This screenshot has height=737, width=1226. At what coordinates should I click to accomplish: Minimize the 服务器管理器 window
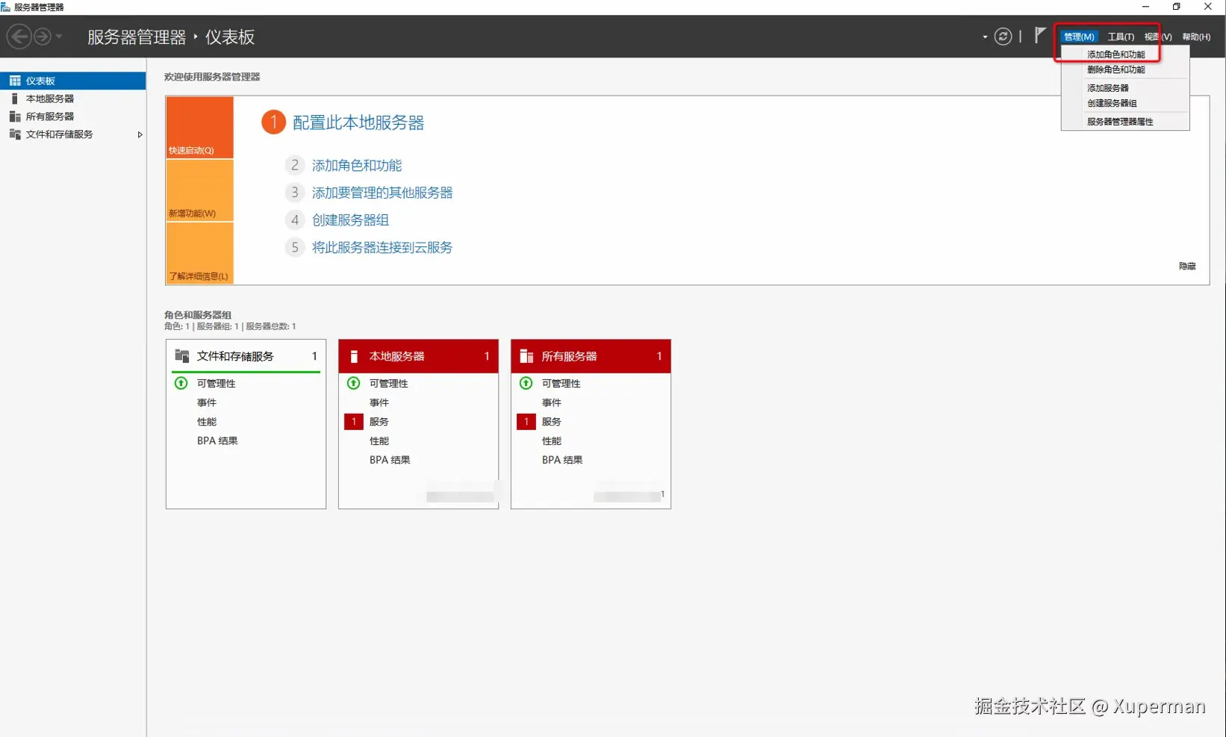click(x=1145, y=7)
